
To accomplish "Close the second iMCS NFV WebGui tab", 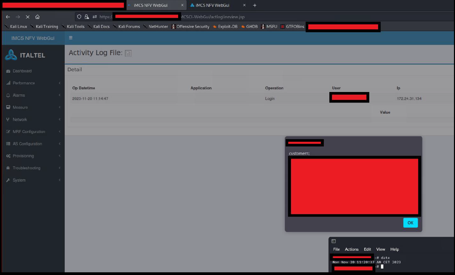I will tap(244, 5).
